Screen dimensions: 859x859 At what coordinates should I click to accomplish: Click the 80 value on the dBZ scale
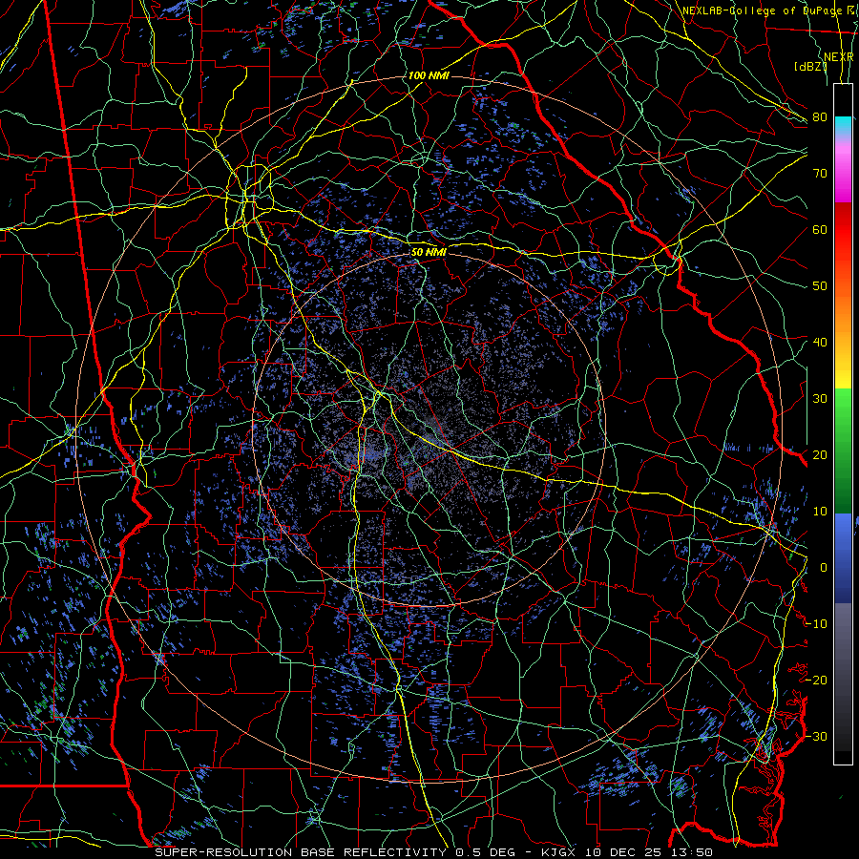coord(820,117)
